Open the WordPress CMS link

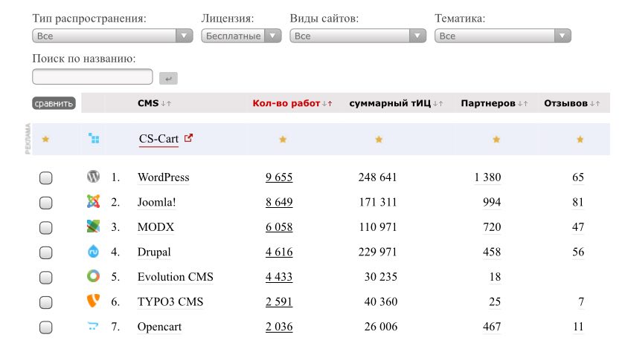[x=164, y=177]
